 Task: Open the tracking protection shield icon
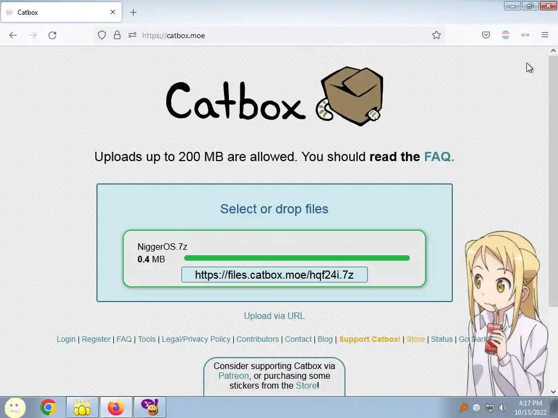coord(102,35)
